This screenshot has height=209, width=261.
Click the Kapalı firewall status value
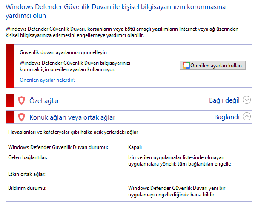[135, 147]
